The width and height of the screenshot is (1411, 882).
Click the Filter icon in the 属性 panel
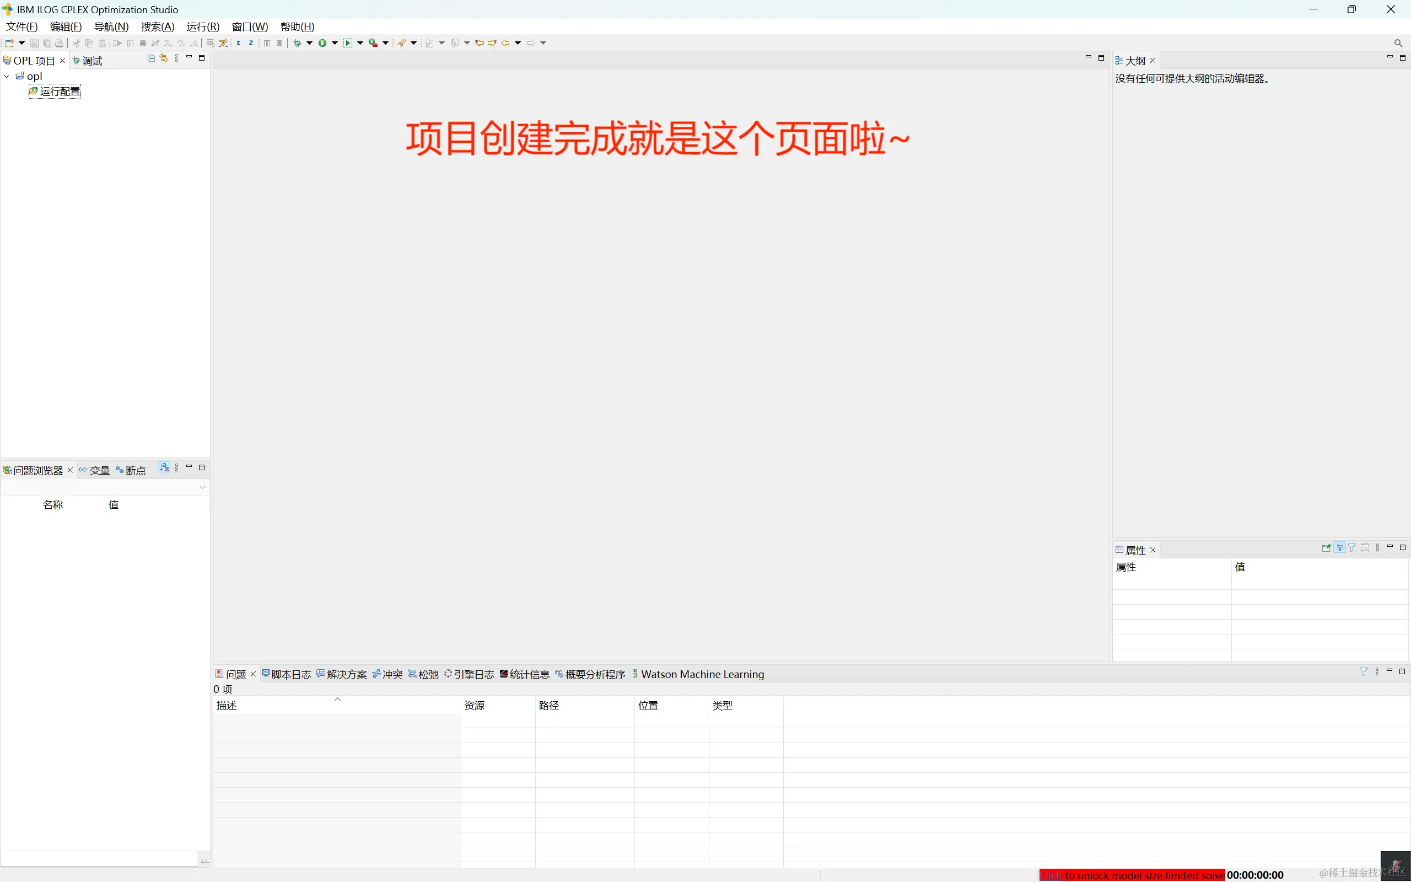1351,549
